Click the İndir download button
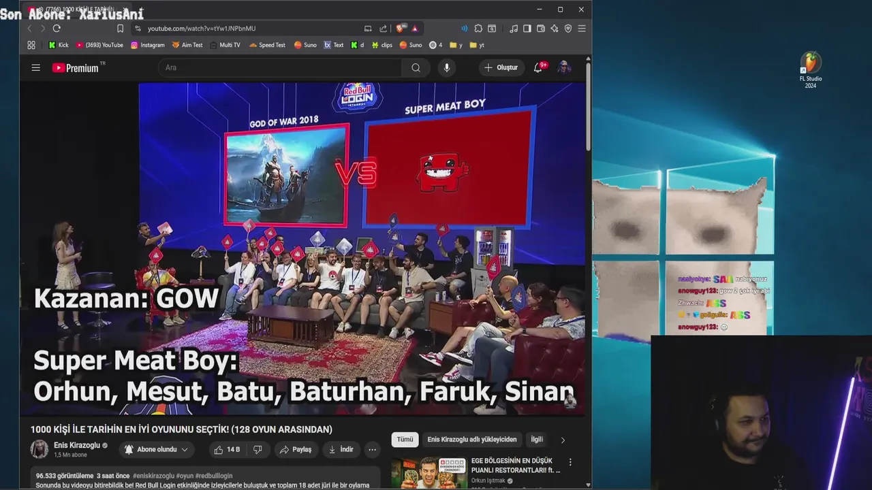872x490 pixels. click(x=341, y=450)
